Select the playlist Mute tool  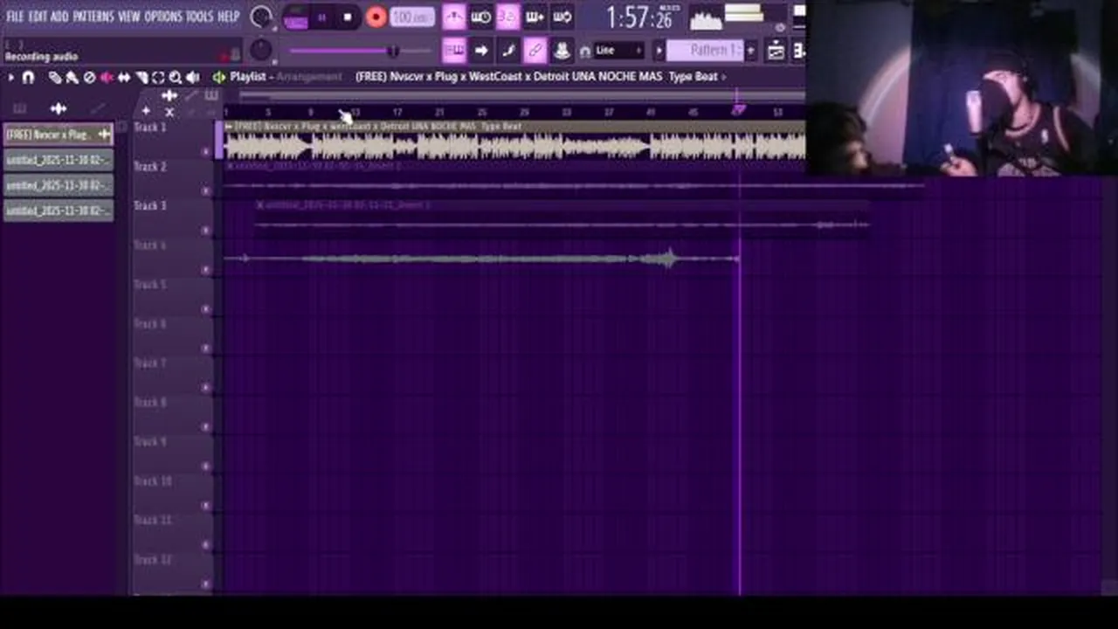pos(107,77)
